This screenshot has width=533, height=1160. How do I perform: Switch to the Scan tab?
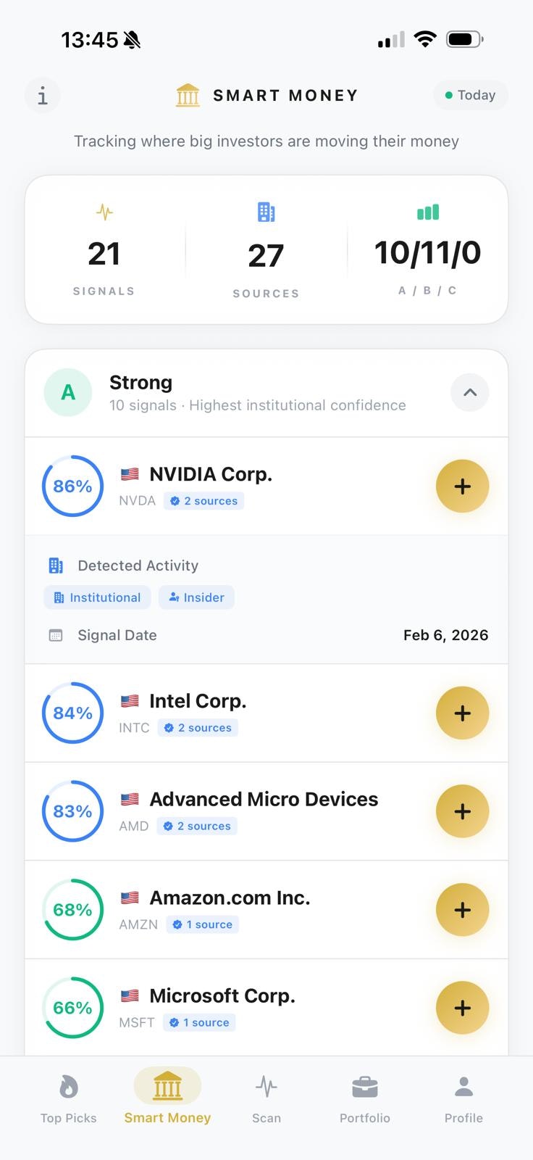coord(266,1098)
